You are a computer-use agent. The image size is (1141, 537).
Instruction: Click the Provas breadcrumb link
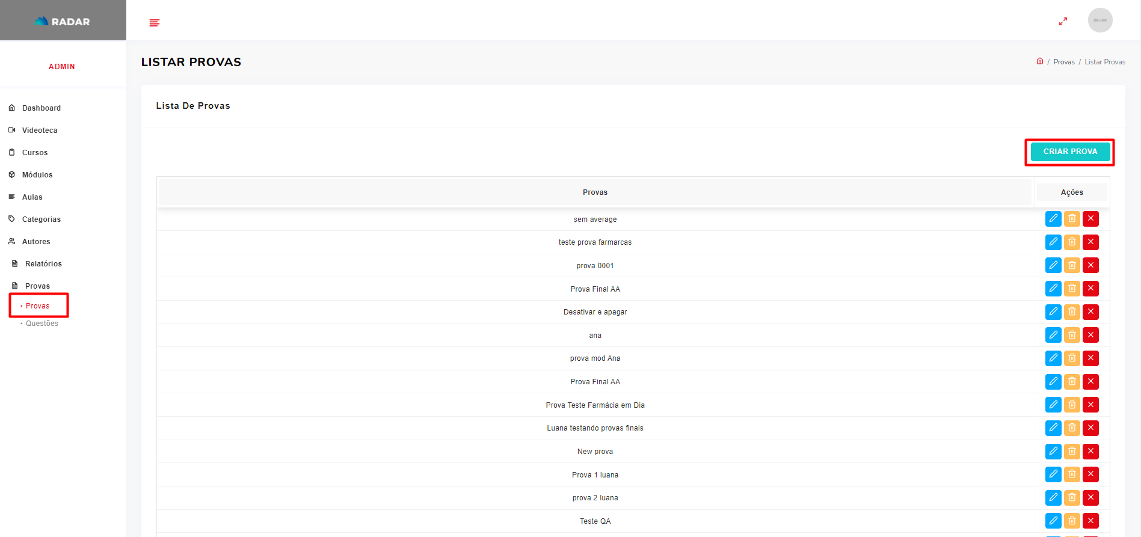pos(1063,62)
